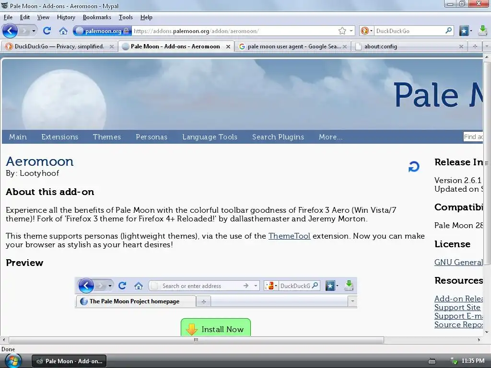The height and width of the screenshot is (368, 491).
Task: Open the View menu
Action: coord(43,17)
